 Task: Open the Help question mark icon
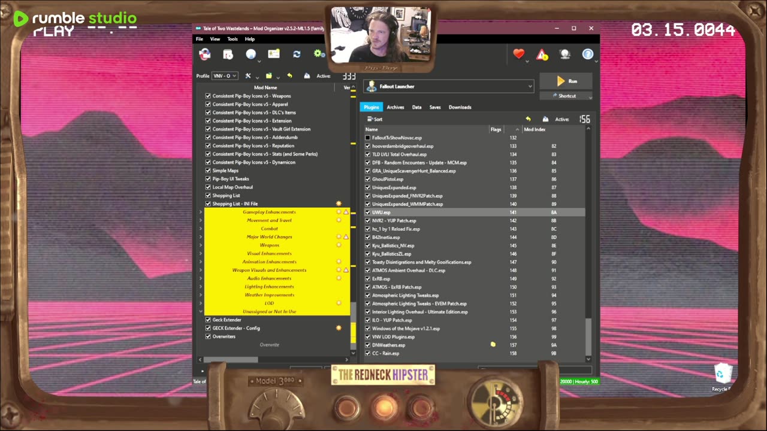point(588,54)
